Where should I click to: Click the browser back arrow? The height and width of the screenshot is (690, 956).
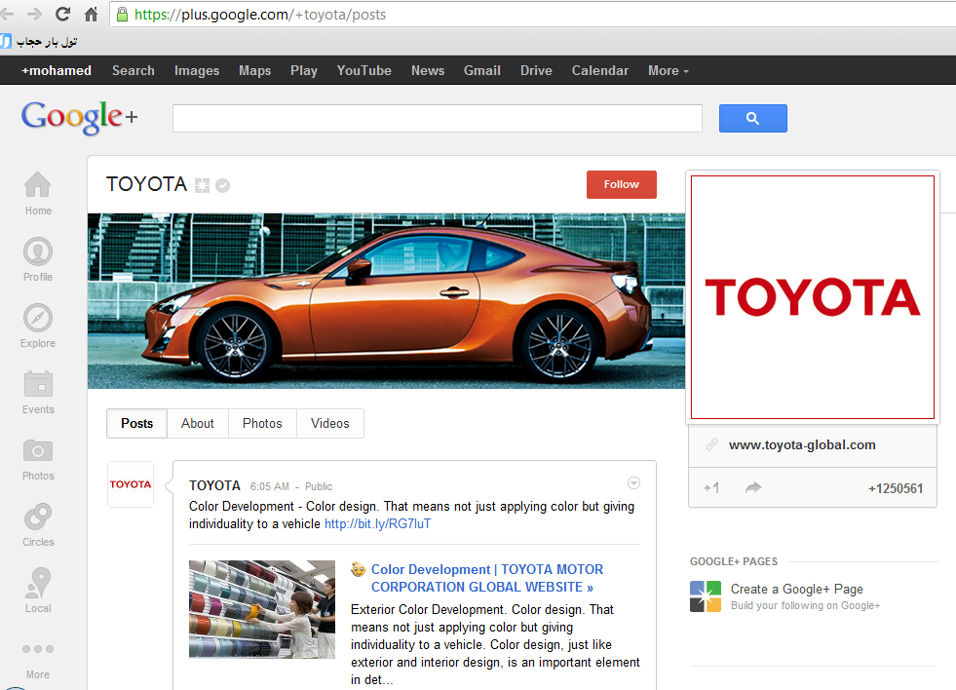tap(7, 14)
